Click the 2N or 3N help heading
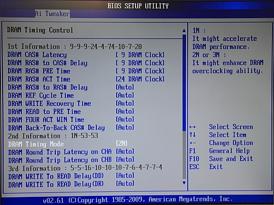This screenshot has width=274, height=205. coord(209,55)
